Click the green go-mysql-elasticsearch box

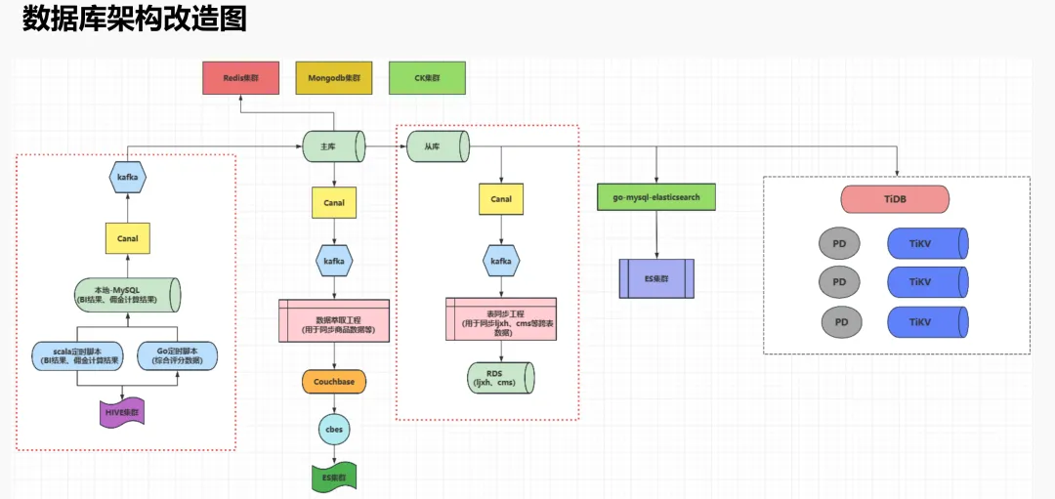point(656,196)
